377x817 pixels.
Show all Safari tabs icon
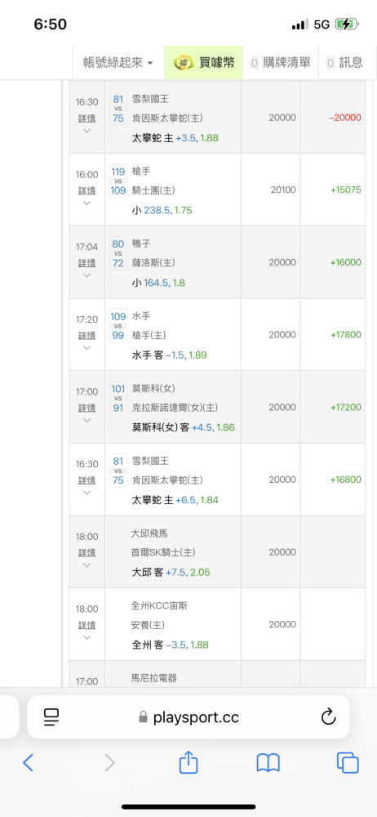coord(348,763)
